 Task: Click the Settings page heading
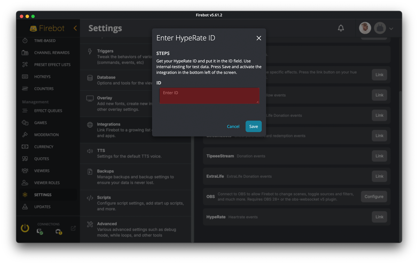105,29
